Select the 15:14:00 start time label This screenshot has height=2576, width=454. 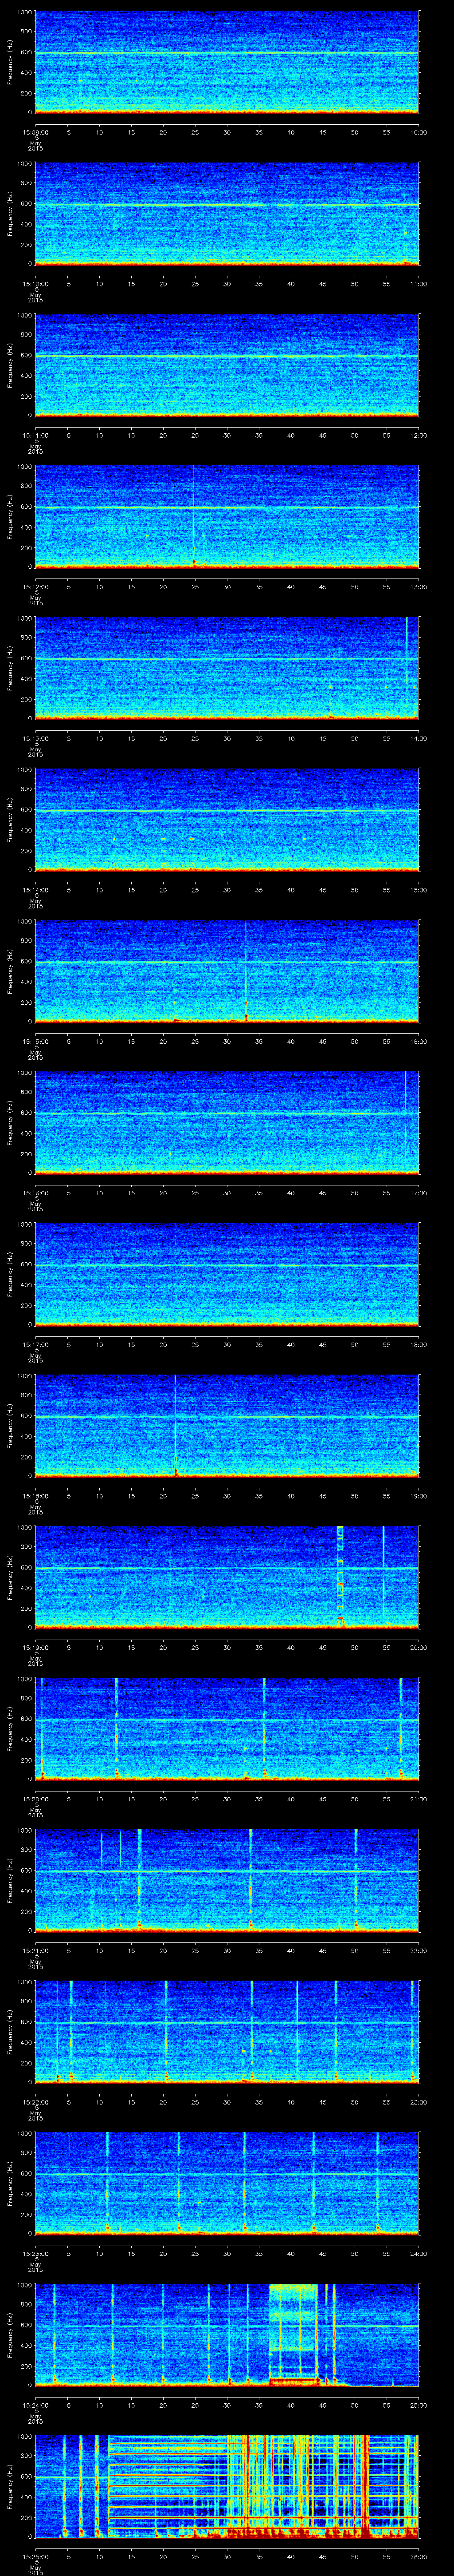point(35,890)
